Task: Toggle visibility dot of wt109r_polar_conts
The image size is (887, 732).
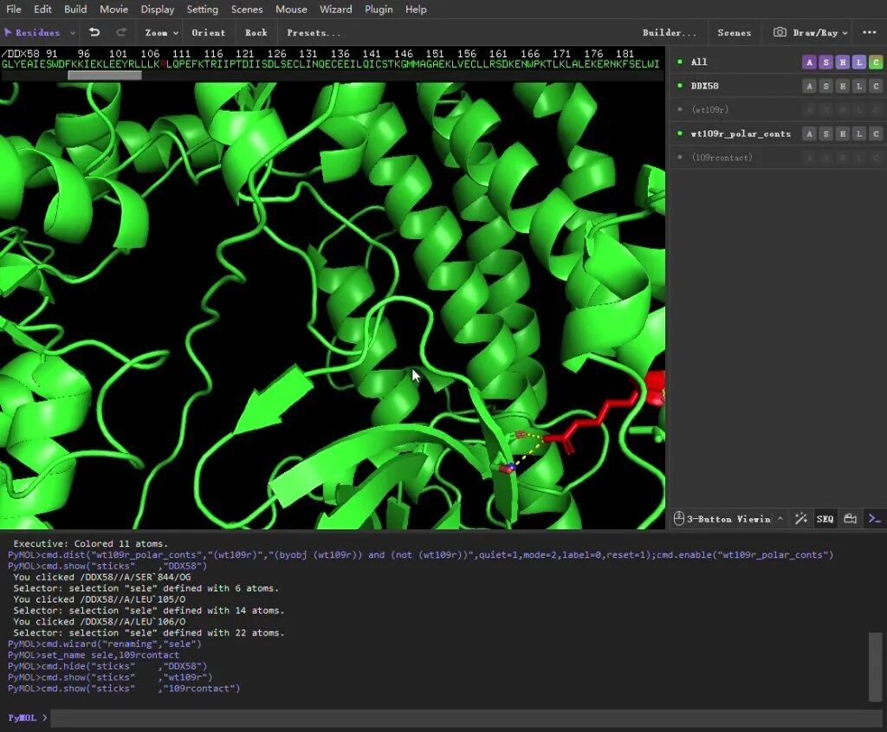Action: pos(680,133)
